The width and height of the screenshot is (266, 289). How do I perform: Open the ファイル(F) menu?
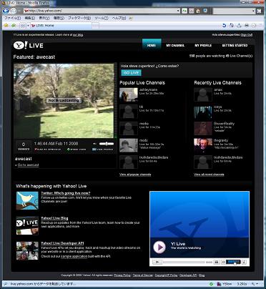pyautogui.click(x=12, y=18)
